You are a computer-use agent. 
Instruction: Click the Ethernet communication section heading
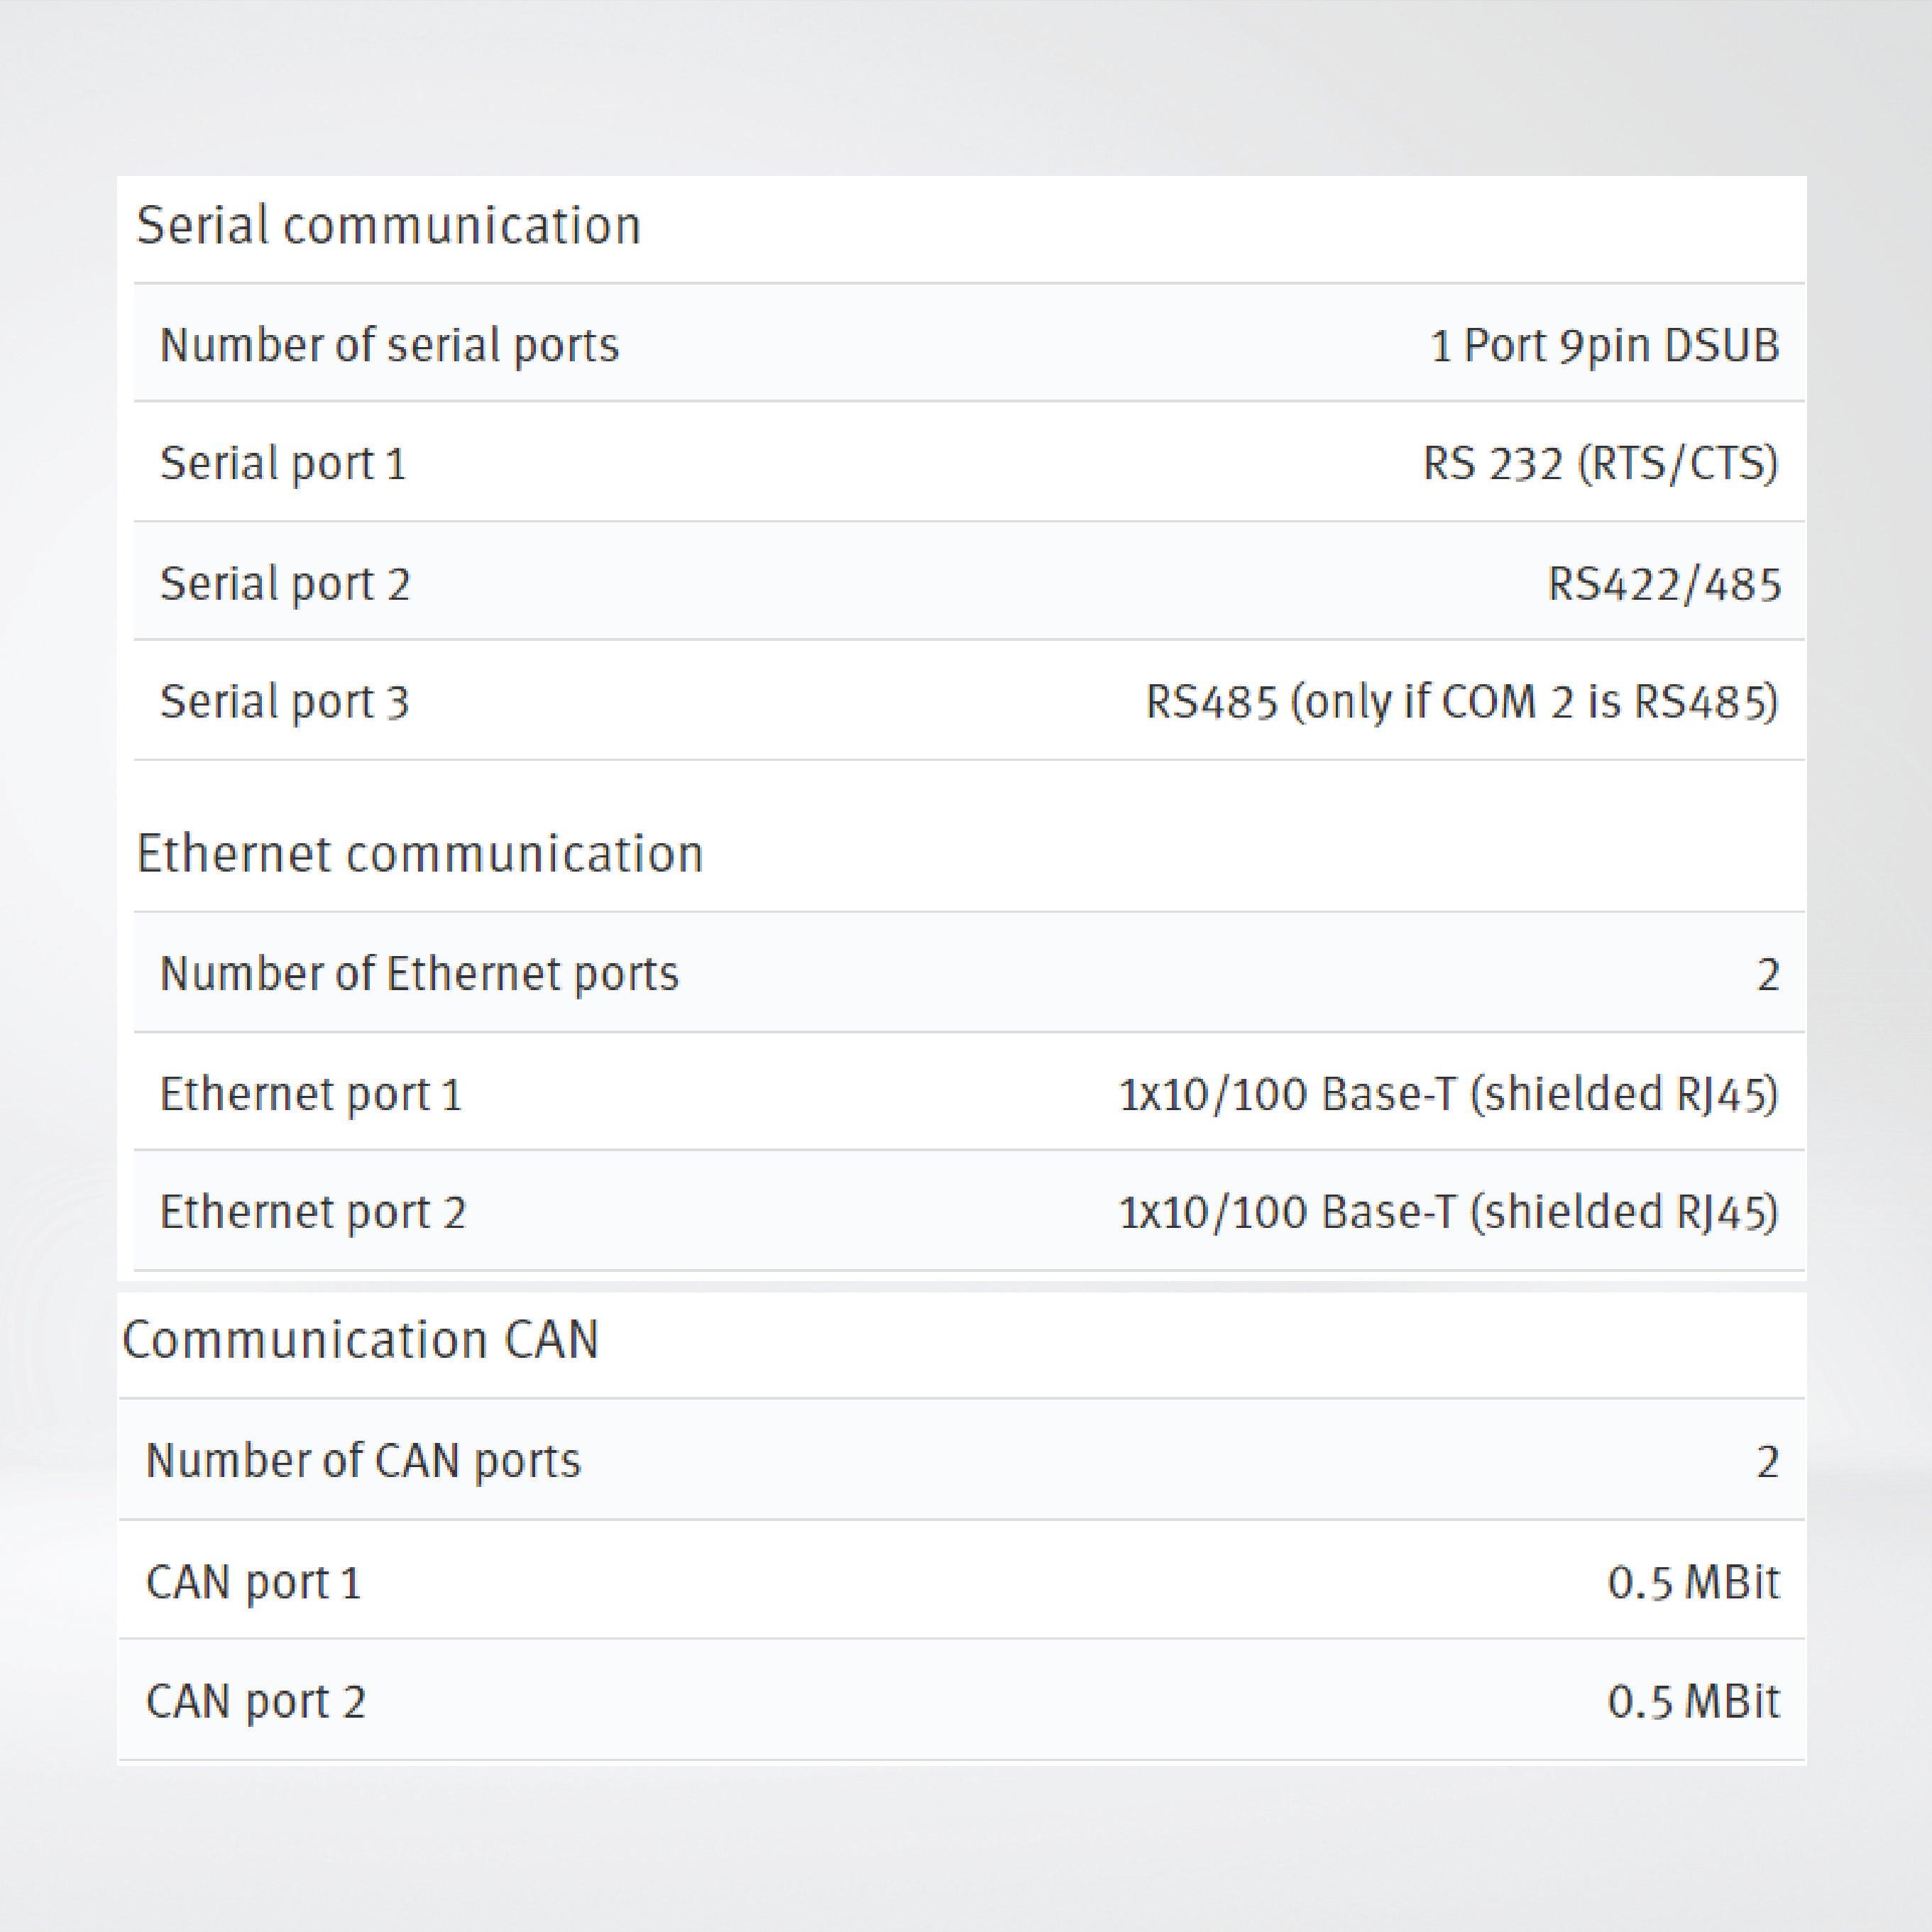point(419,854)
